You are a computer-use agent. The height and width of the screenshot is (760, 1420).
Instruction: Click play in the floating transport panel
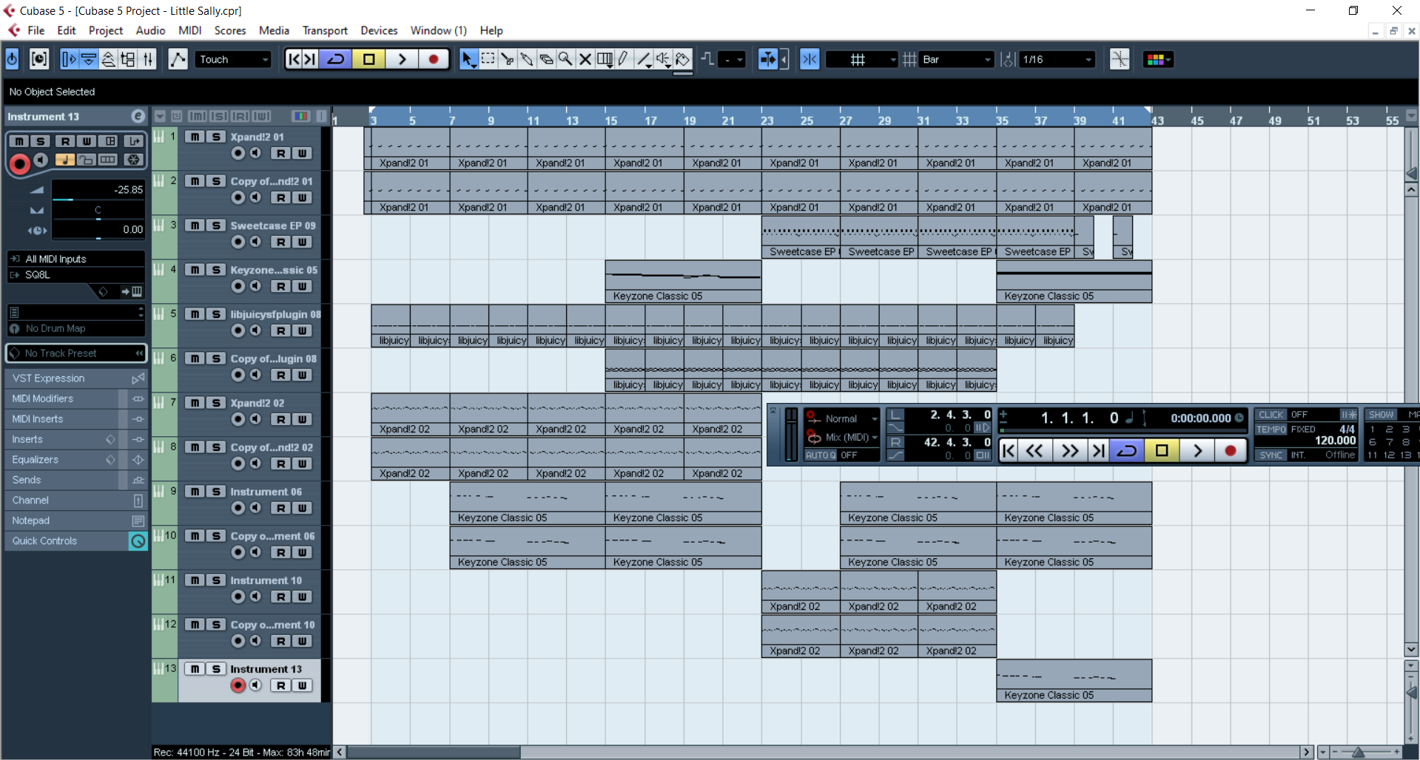[x=1197, y=450]
